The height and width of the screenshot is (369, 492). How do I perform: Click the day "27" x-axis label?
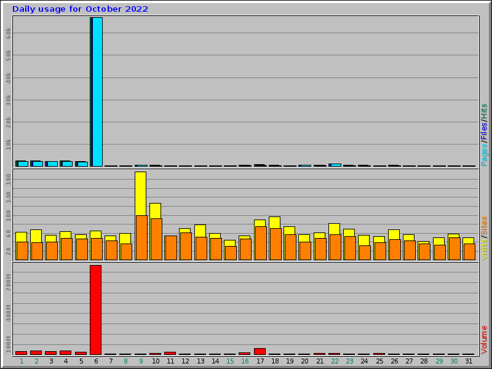coord(409,361)
